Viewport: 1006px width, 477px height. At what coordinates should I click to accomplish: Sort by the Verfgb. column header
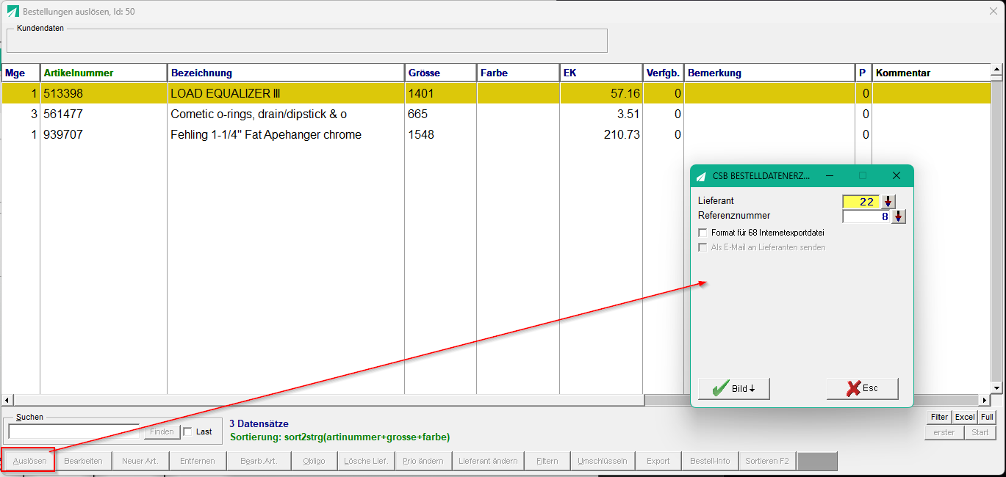(663, 73)
